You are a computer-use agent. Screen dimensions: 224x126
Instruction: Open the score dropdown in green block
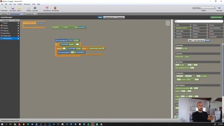[69, 27]
